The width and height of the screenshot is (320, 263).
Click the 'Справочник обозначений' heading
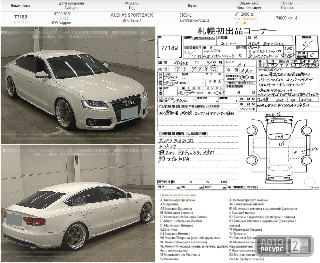tap(178, 195)
